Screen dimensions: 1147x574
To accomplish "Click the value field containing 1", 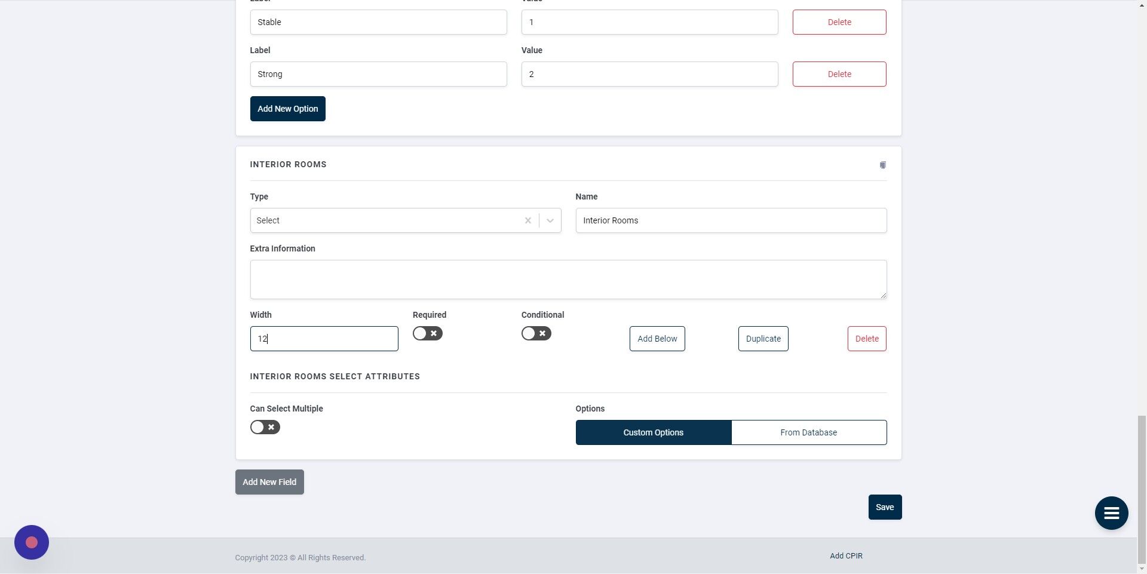I will [649, 22].
